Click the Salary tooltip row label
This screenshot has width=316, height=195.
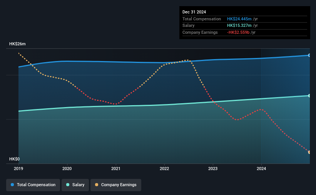pyautogui.click(x=189, y=26)
